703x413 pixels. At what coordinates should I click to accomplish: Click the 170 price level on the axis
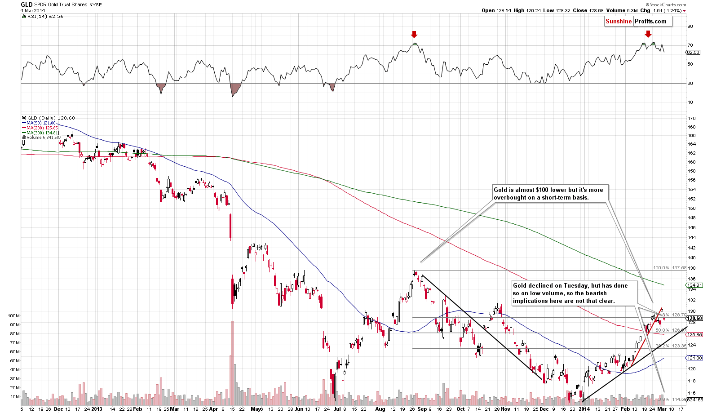click(x=691, y=119)
